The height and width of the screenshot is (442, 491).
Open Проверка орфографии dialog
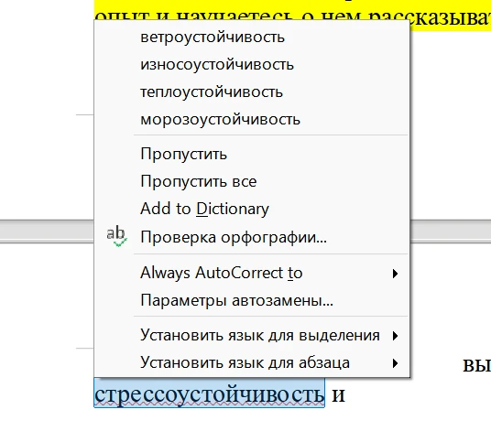[x=252, y=237]
